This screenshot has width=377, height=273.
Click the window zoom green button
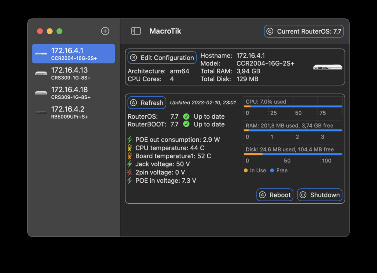point(59,31)
